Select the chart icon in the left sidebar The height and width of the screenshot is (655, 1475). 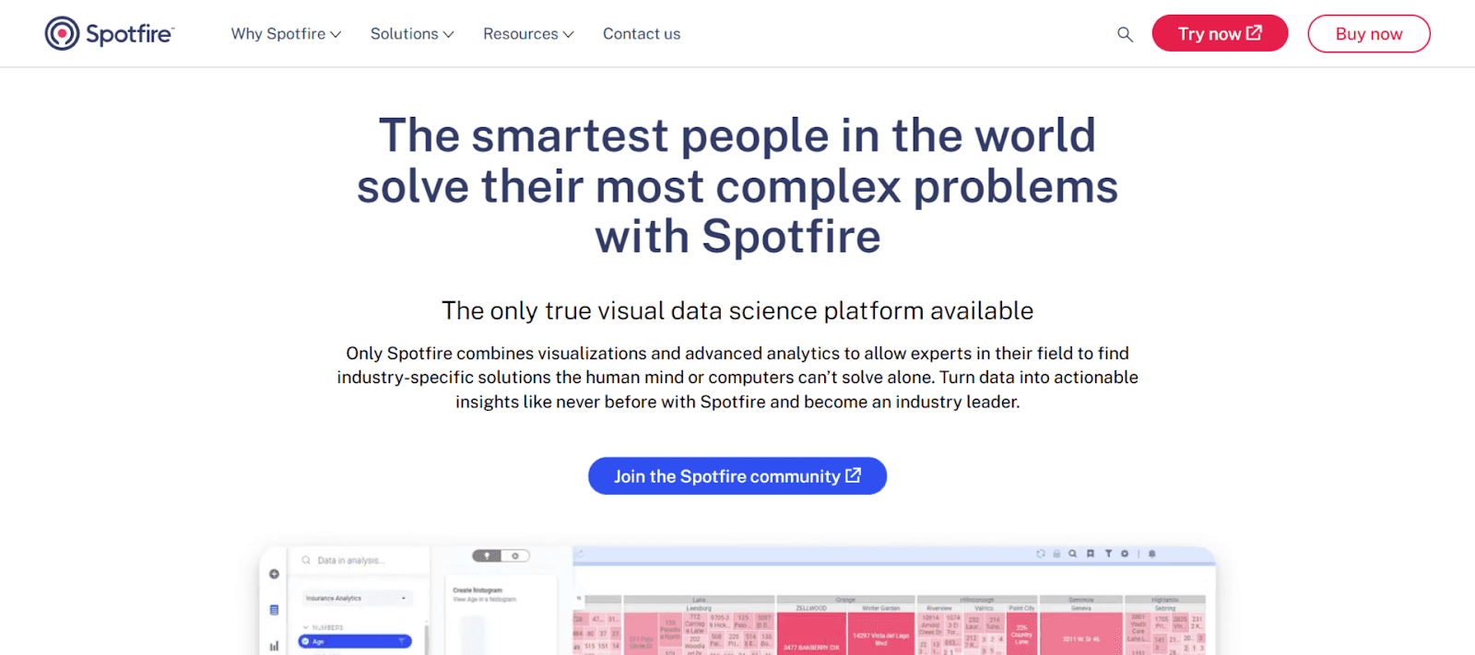[x=275, y=646]
